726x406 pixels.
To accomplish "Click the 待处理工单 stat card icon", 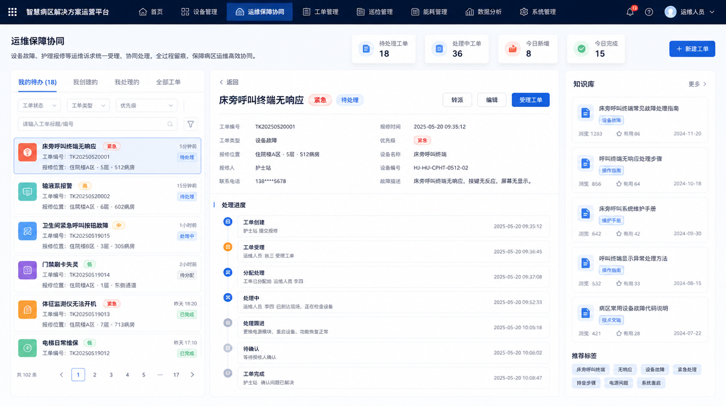I will point(366,49).
